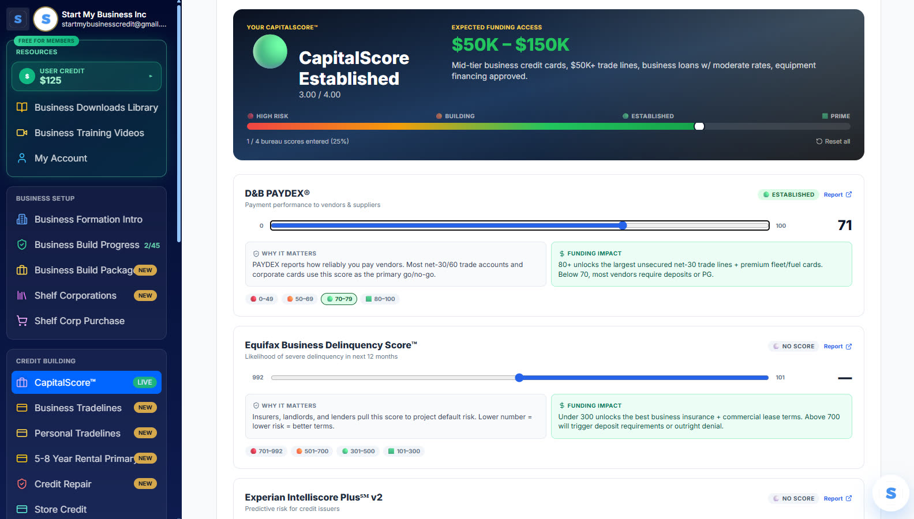
Task: Click the Shelf Corp Purchase cart icon
Action: [22, 321]
